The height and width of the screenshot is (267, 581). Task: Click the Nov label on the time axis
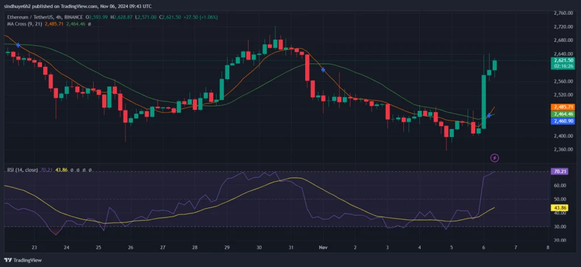323,247
